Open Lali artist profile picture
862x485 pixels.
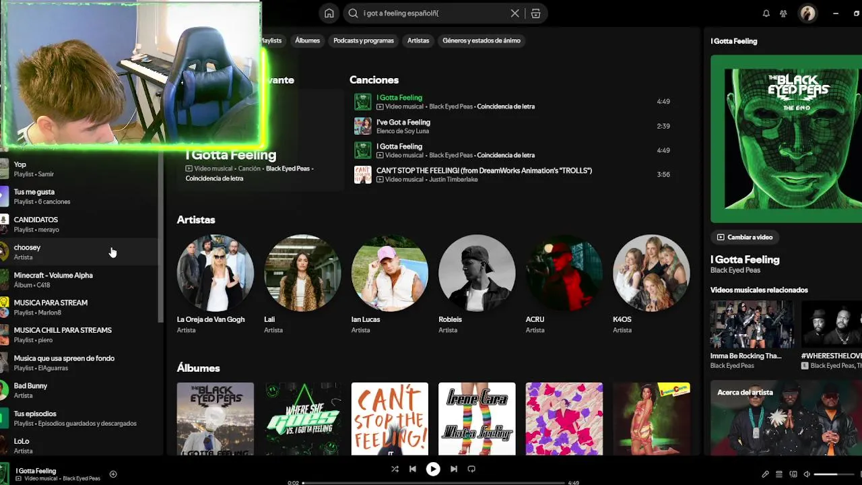[302, 273]
